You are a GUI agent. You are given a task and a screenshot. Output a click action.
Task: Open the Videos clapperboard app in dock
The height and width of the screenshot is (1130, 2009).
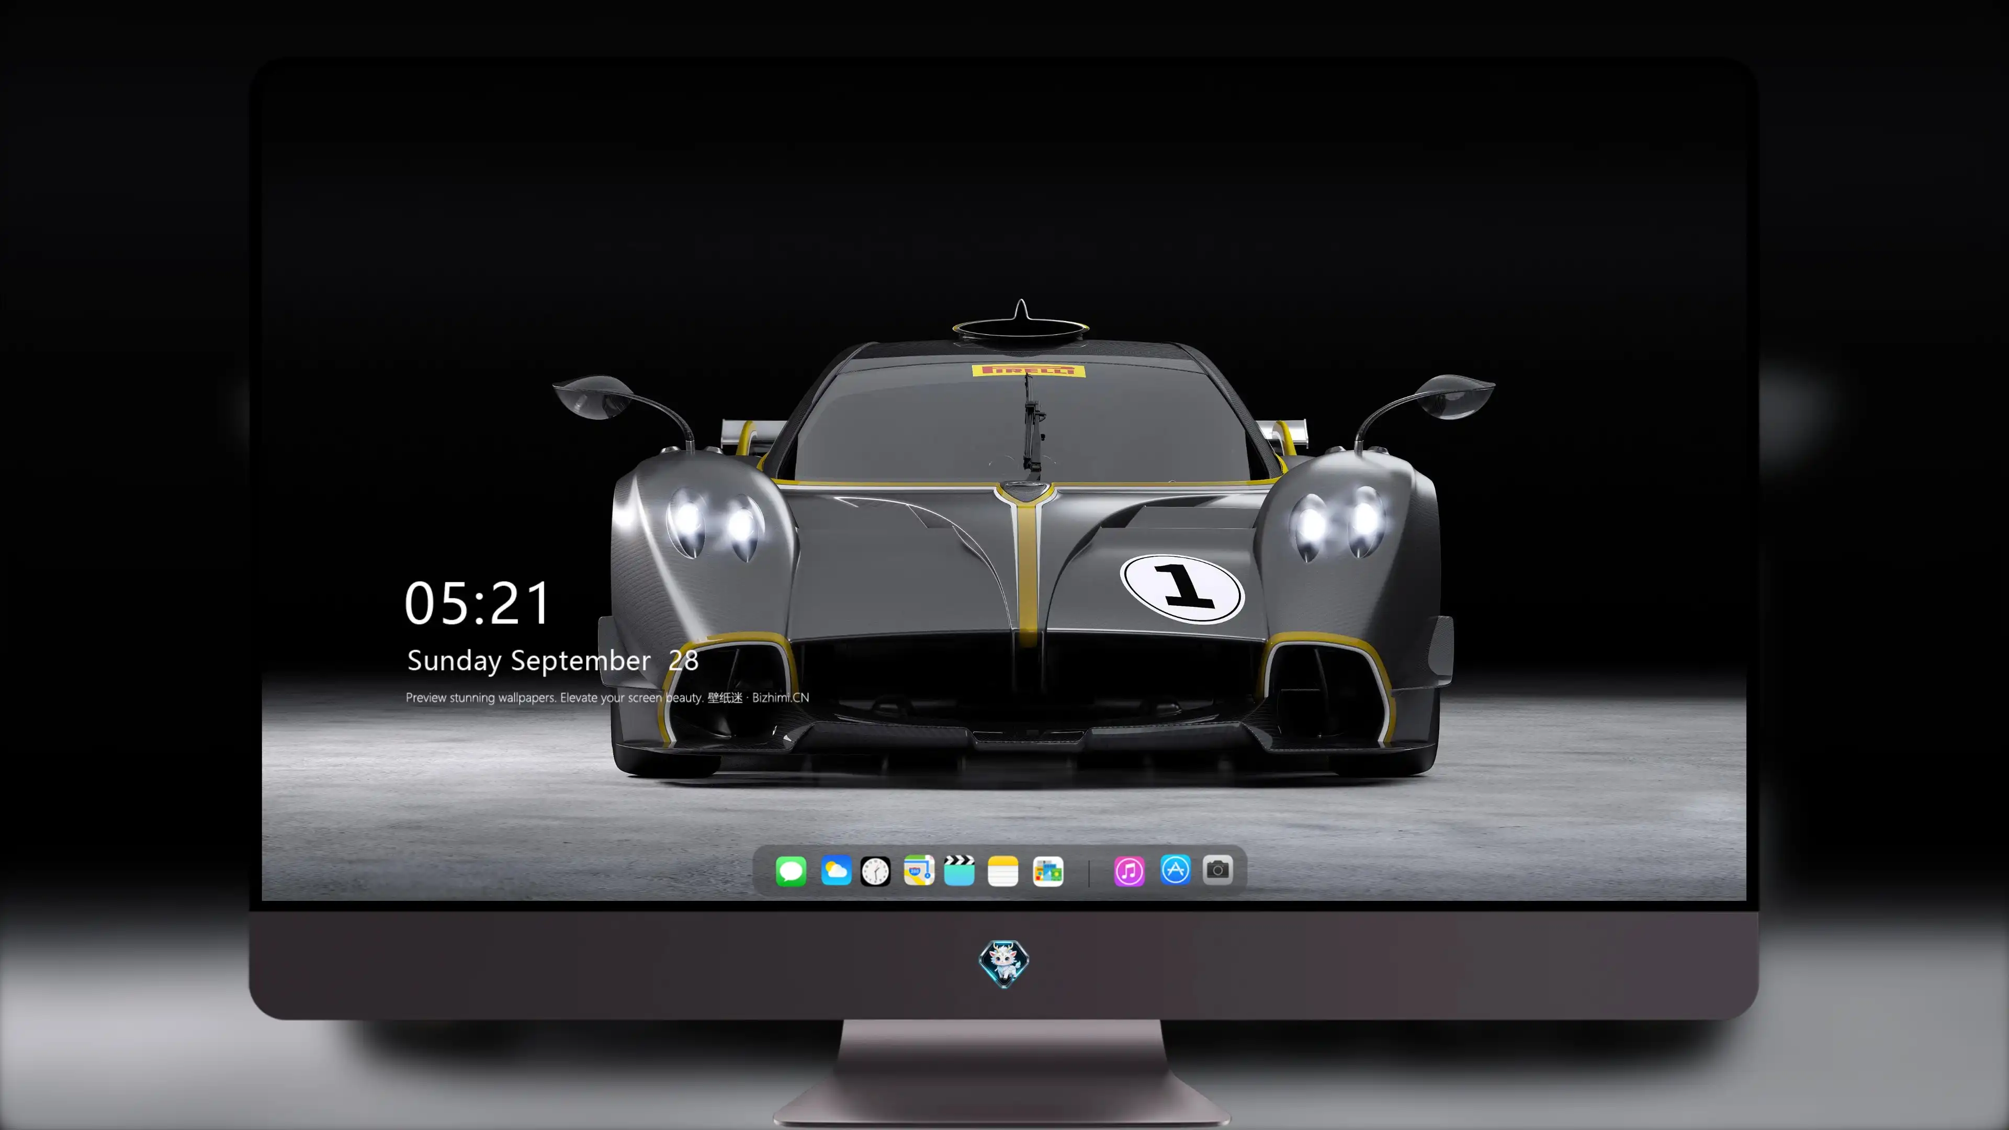tap(960, 871)
